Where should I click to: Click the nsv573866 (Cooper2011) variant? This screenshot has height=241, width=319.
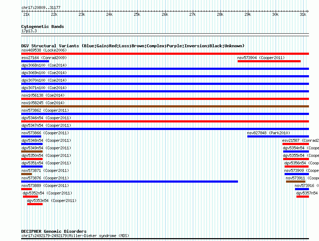[31, 136]
